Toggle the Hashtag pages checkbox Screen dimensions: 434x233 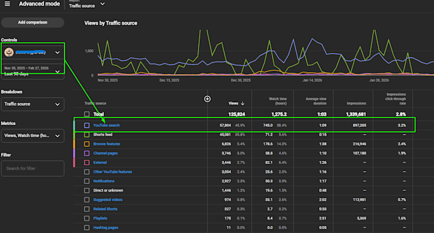[87, 228]
